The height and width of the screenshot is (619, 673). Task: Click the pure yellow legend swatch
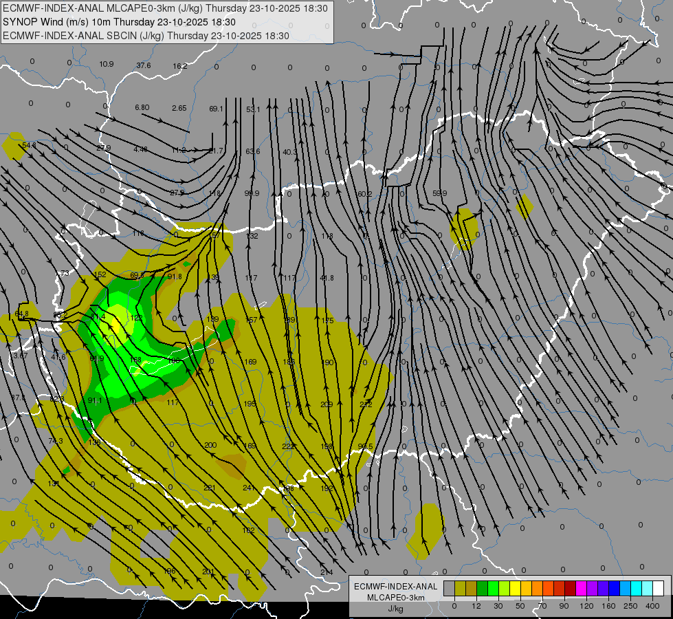pyautogui.click(x=515, y=588)
